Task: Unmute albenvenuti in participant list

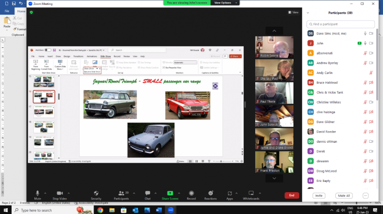Action: [x=365, y=53]
